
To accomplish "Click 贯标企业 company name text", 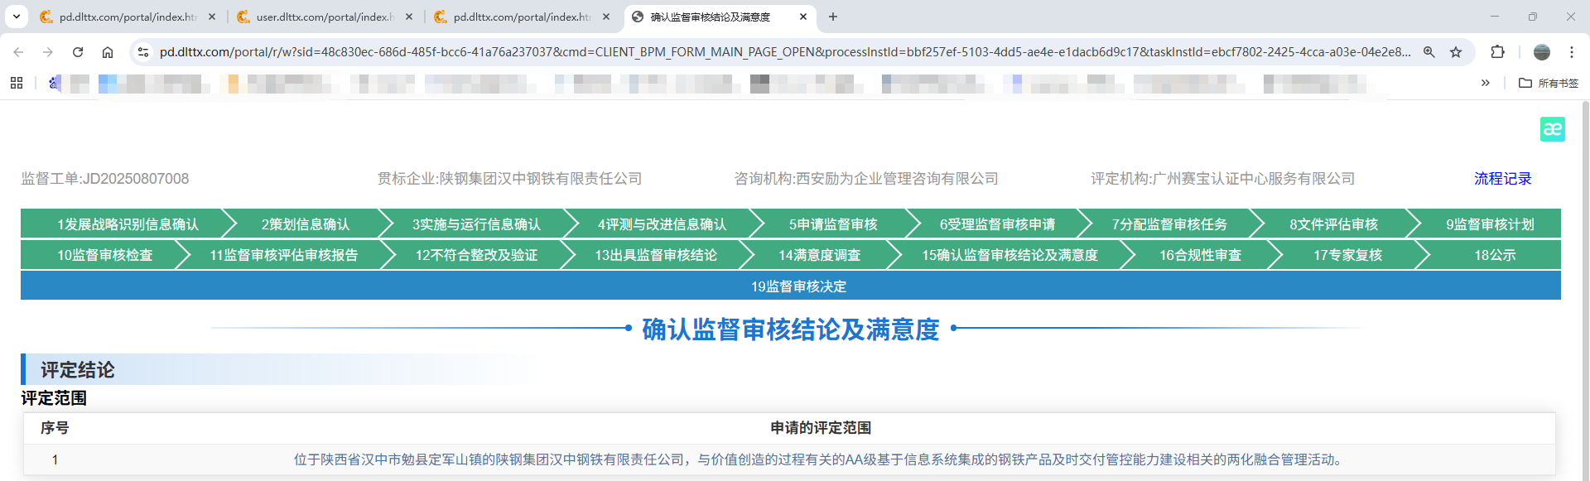I will (510, 179).
